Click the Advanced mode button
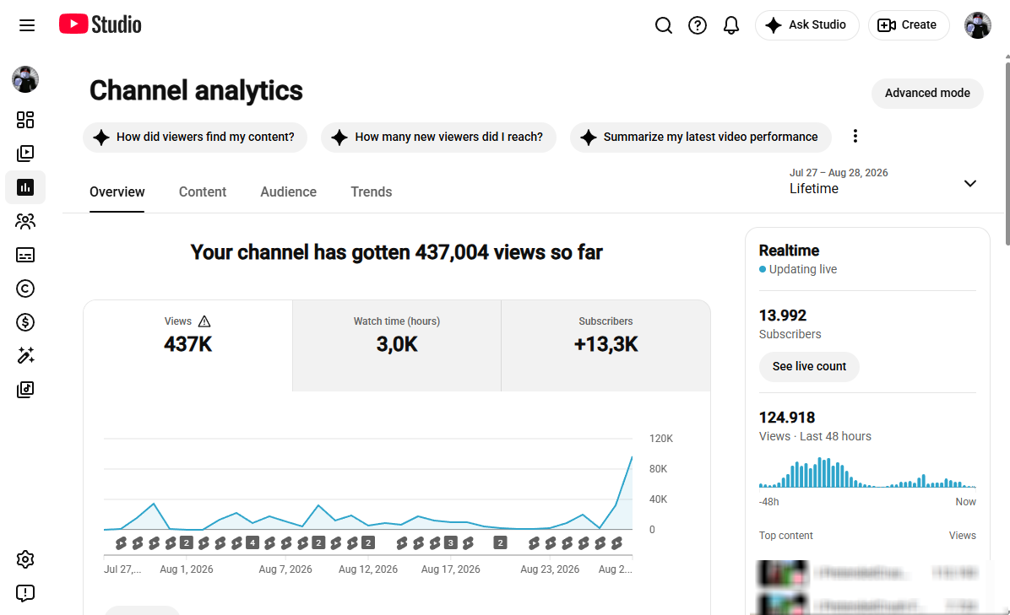 pos(927,94)
